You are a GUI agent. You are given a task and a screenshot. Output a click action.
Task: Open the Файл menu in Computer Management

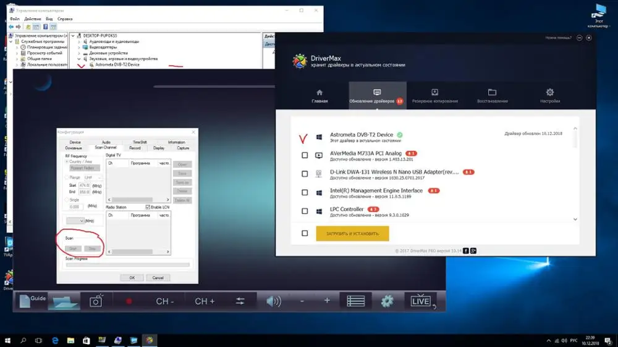[x=15, y=19]
